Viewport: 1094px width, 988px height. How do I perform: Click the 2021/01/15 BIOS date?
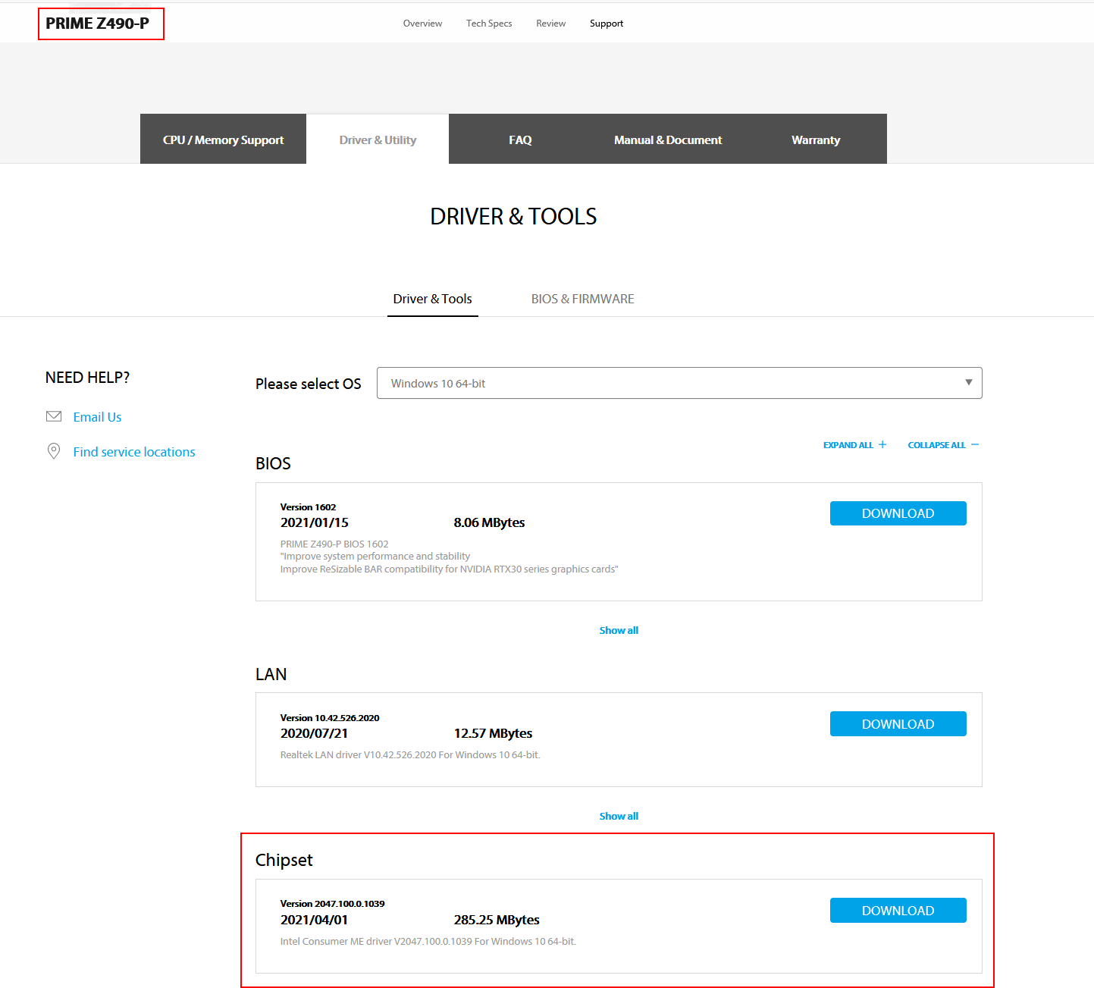click(x=315, y=522)
